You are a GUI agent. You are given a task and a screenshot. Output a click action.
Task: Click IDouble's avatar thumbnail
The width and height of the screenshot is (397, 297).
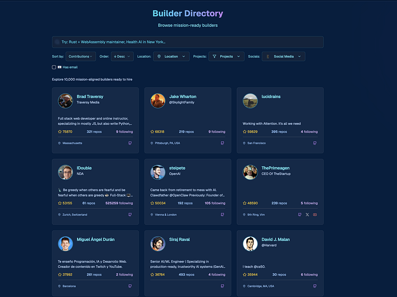point(66,172)
